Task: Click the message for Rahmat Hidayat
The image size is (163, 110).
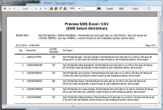Action: click(x=108, y=98)
